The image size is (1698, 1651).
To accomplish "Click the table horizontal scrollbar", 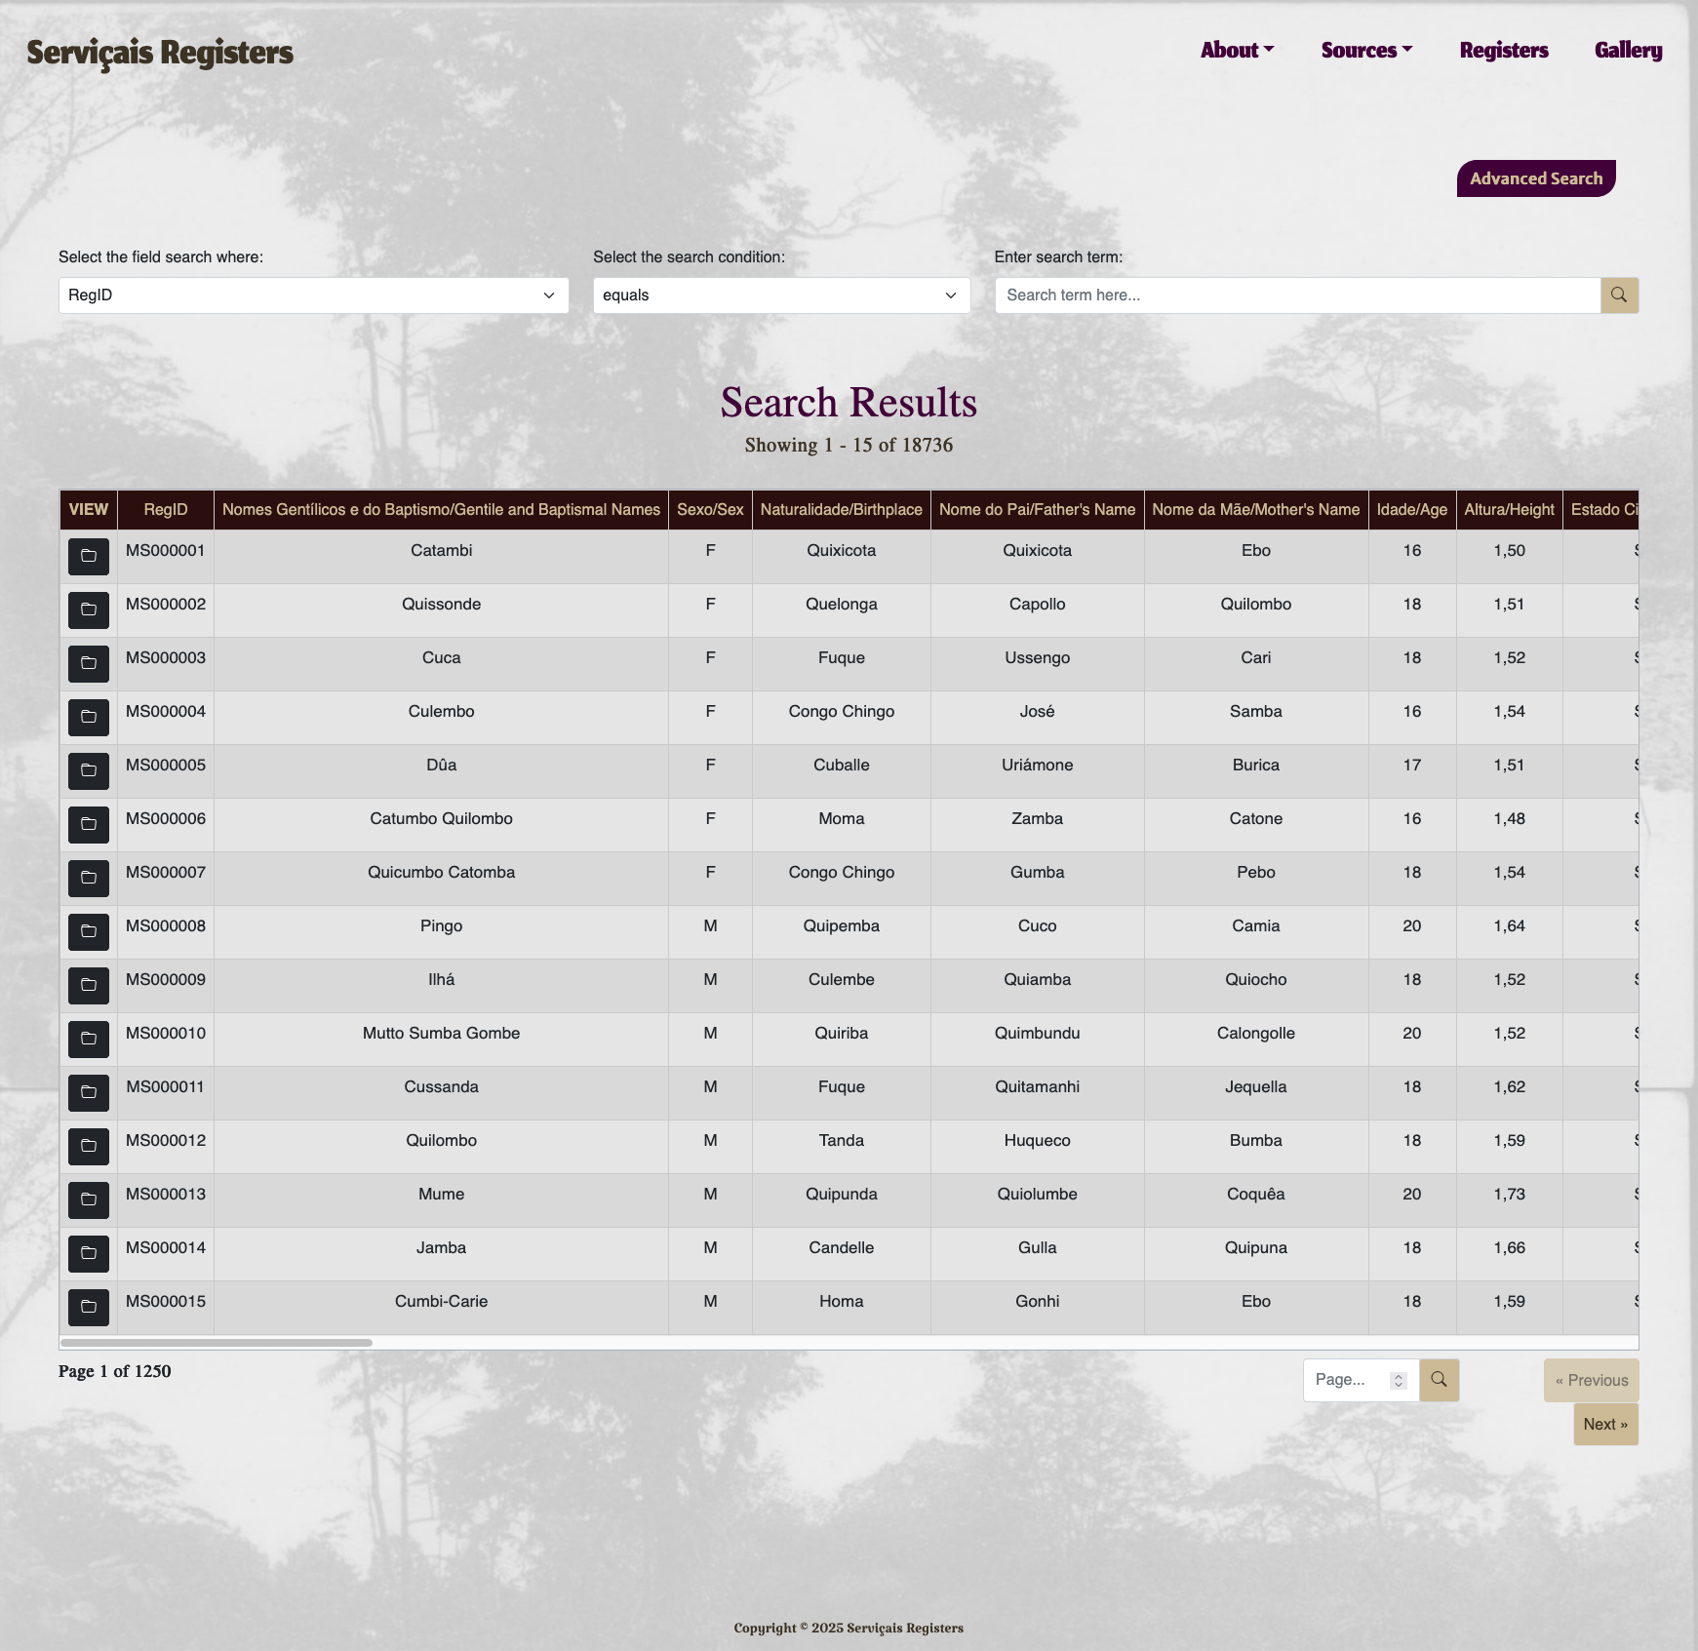I will (217, 1343).
